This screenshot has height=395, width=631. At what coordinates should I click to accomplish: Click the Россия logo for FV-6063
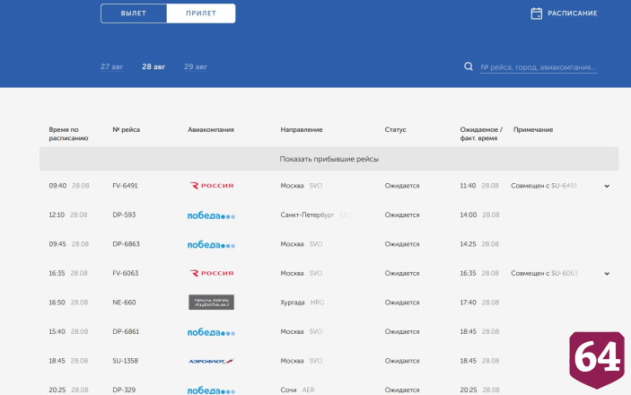point(211,273)
